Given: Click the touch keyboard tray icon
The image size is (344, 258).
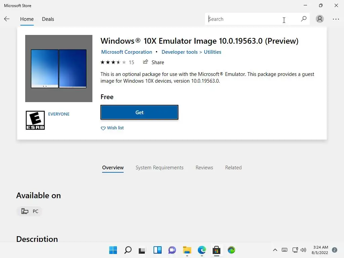Looking at the screenshot, I should point(284,250).
